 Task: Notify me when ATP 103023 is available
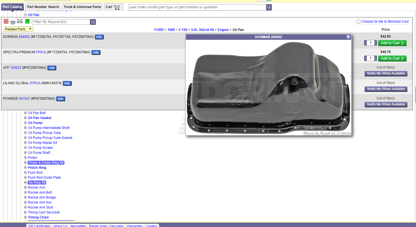tap(386, 73)
